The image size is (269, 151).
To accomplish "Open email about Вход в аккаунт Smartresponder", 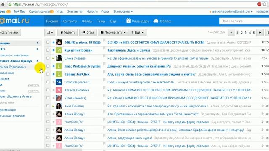I will pyautogui.click(x=141, y=82).
